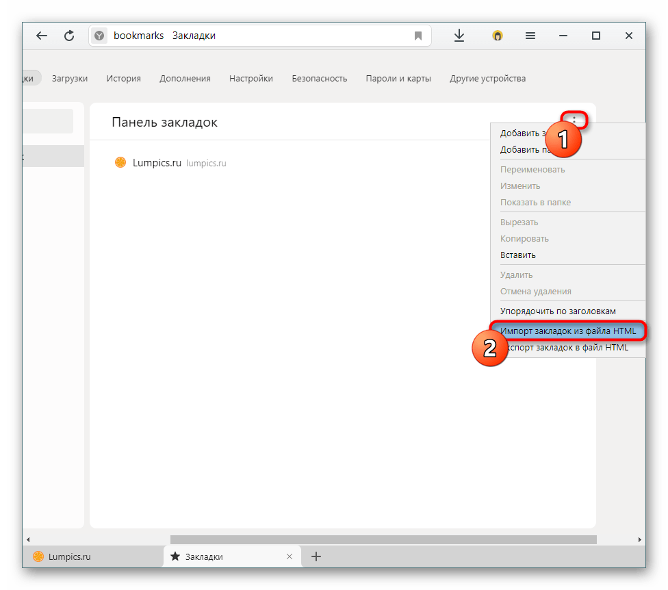Close the Закладки tab
The height and width of the screenshot is (590, 668).
[290, 556]
